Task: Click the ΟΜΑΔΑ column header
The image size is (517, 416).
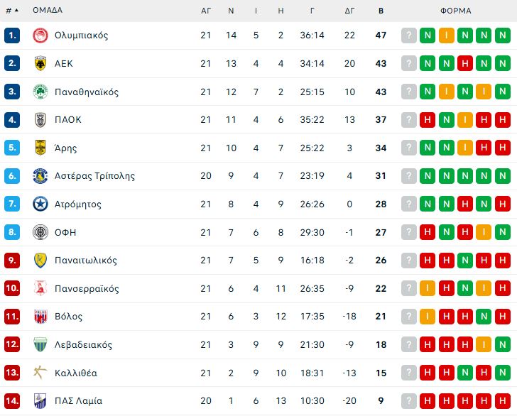Action: 48,11
